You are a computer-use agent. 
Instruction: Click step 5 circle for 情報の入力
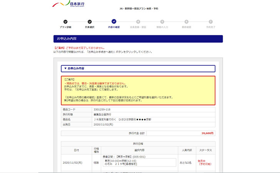click(x=162, y=22)
